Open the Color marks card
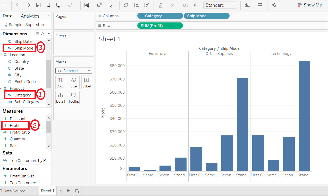328x196 pixels. pos(61,83)
